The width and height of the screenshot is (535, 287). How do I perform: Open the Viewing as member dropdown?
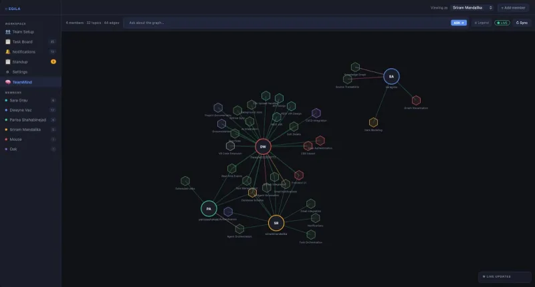coord(473,7)
